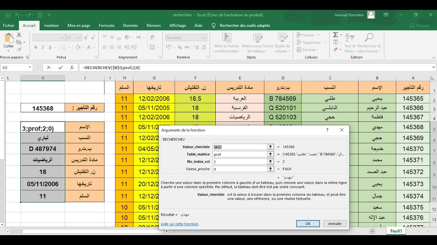Toggle italic with the I button
This screenshot has width=437, height=245.
(x=43, y=47)
